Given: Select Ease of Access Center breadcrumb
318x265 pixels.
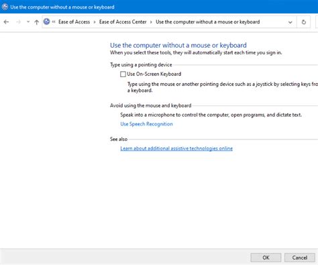Looking at the screenshot, I should click(x=123, y=21).
